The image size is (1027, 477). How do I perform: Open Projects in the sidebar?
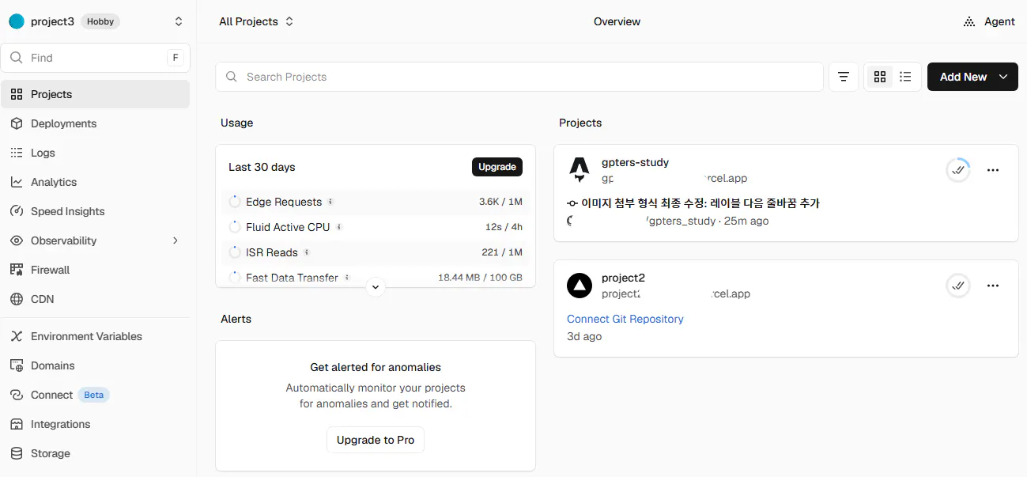pos(96,94)
